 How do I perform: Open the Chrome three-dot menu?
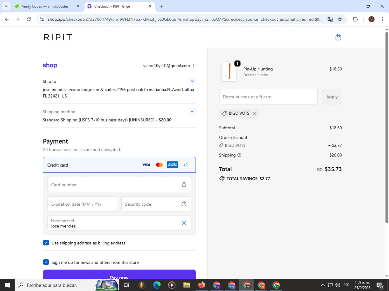(382, 19)
